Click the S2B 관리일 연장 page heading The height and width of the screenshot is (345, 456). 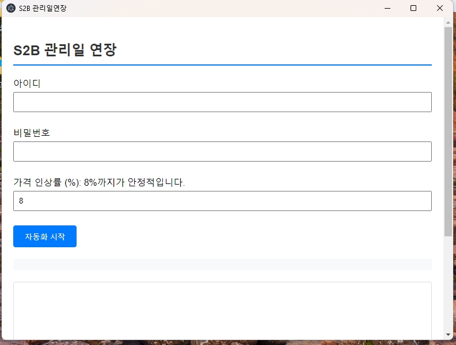[65, 50]
